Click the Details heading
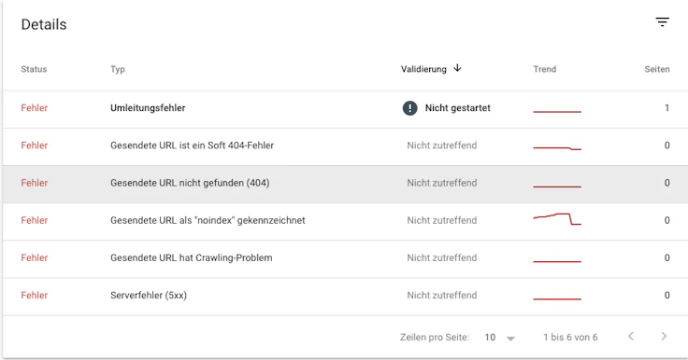This screenshot has width=688, height=360. [44, 24]
